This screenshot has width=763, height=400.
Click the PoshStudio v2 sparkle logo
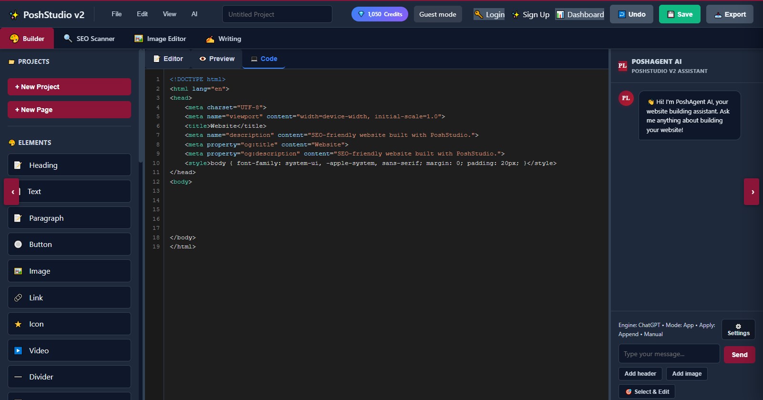pos(14,15)
